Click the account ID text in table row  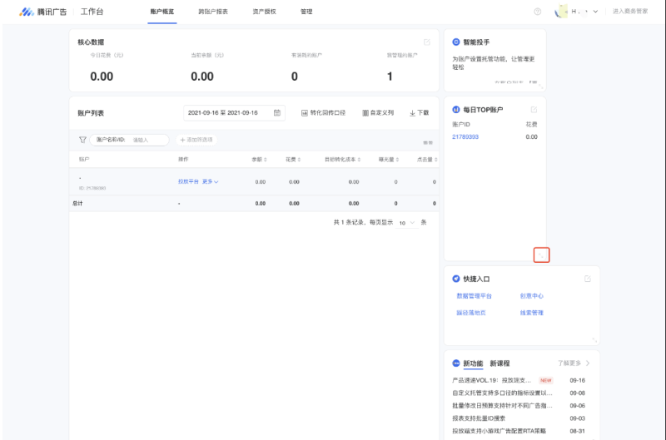click(92, 188)
